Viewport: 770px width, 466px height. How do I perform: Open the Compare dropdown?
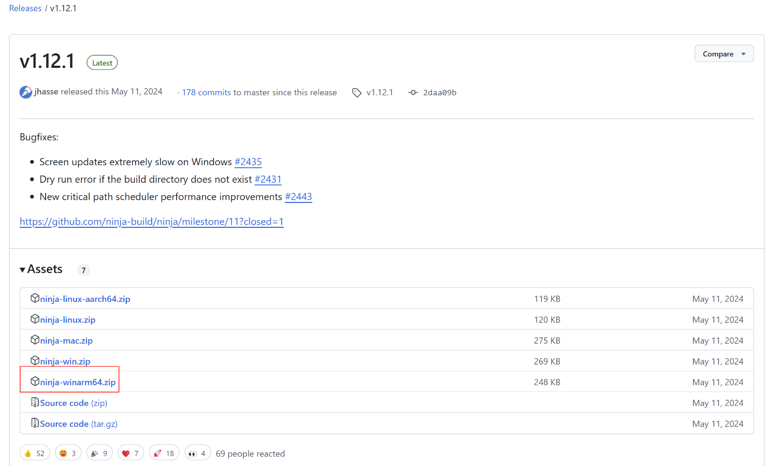click(724, 54)
